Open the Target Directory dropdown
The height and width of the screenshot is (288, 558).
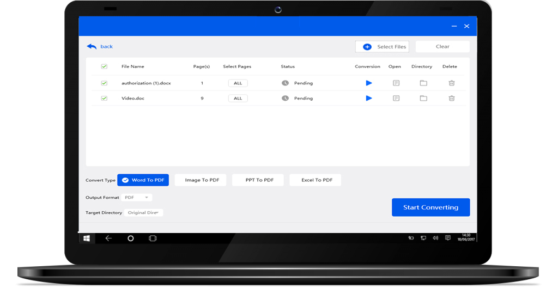(143, 213)
